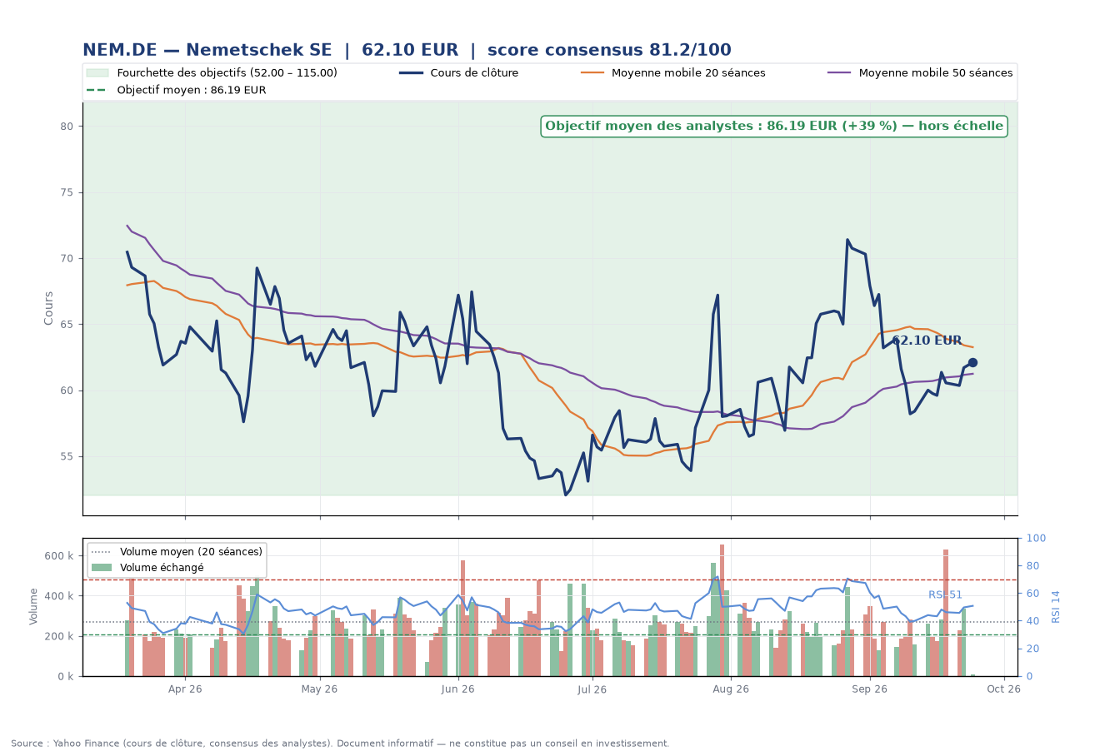Click the purple Moyenne mobile 50 séances legend line
The width and height of the screenshot is (1100, 751).
point(839,73)
